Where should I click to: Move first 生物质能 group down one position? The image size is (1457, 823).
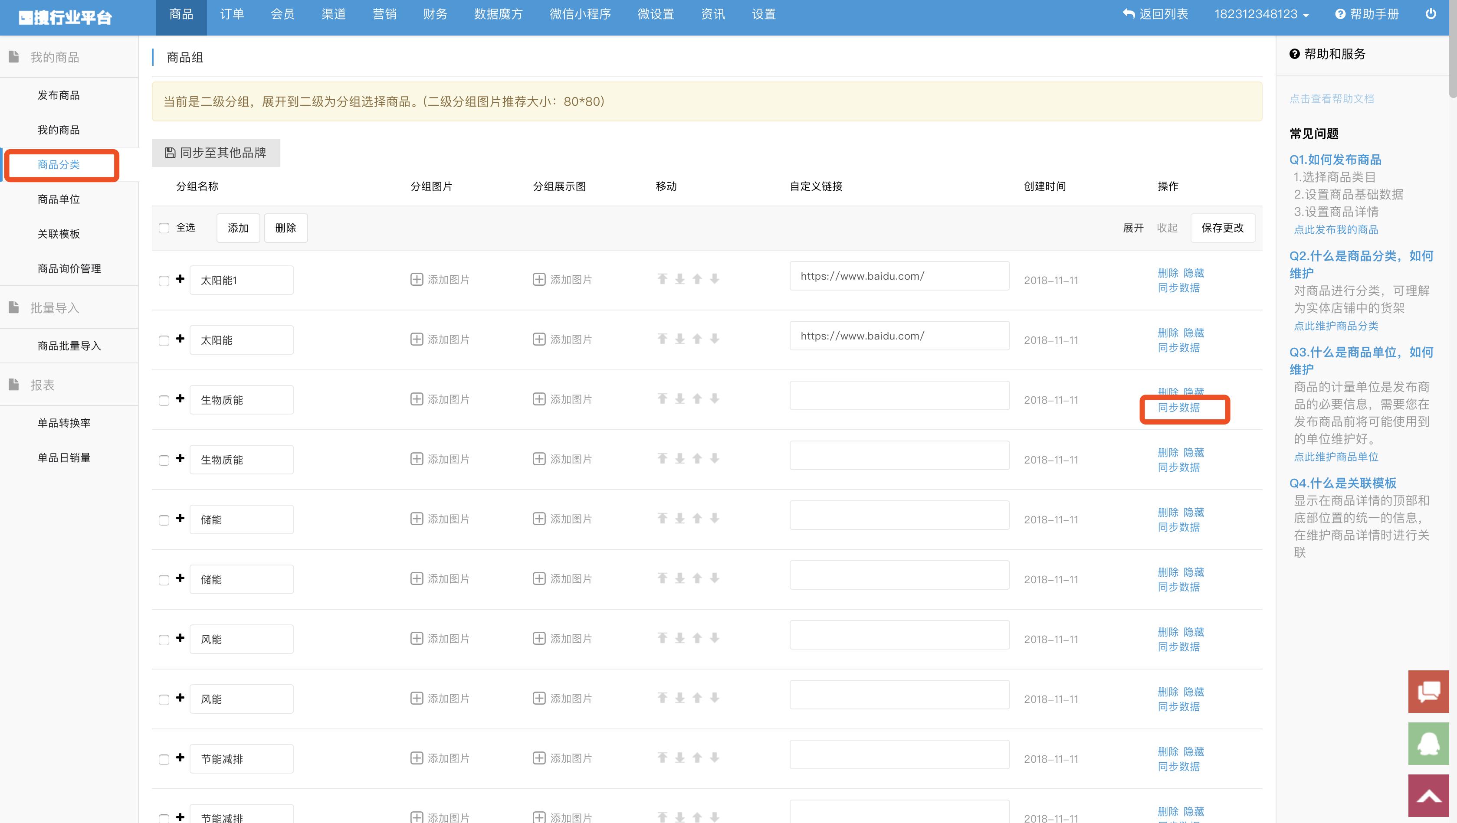[x=715, y=398]
